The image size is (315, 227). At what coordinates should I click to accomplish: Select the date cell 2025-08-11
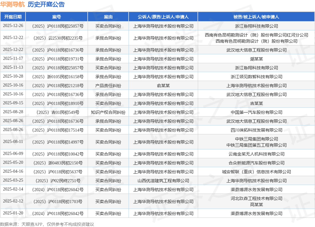point(13,142)
